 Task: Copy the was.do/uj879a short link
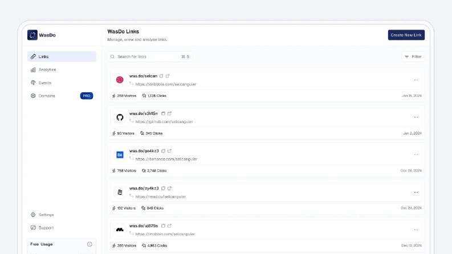pos(163,226)
